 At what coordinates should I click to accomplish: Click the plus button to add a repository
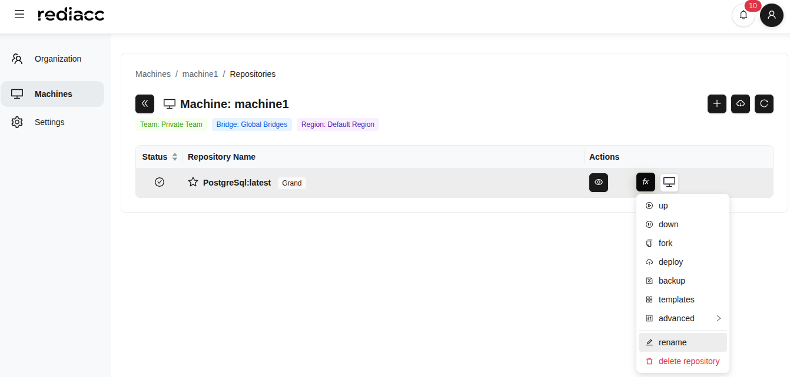(x=716, y=104)
